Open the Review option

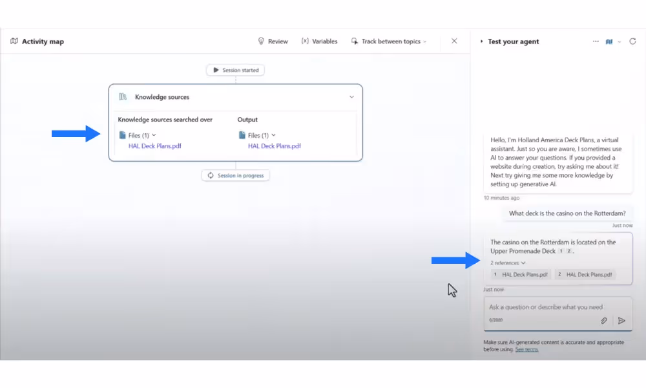click(273, 41)
